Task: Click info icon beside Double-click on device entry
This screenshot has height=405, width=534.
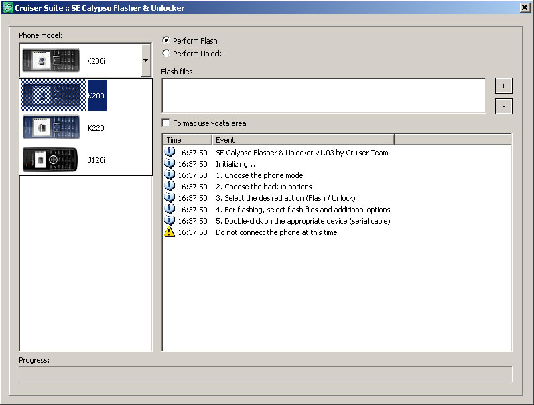Action: (170, 220)
